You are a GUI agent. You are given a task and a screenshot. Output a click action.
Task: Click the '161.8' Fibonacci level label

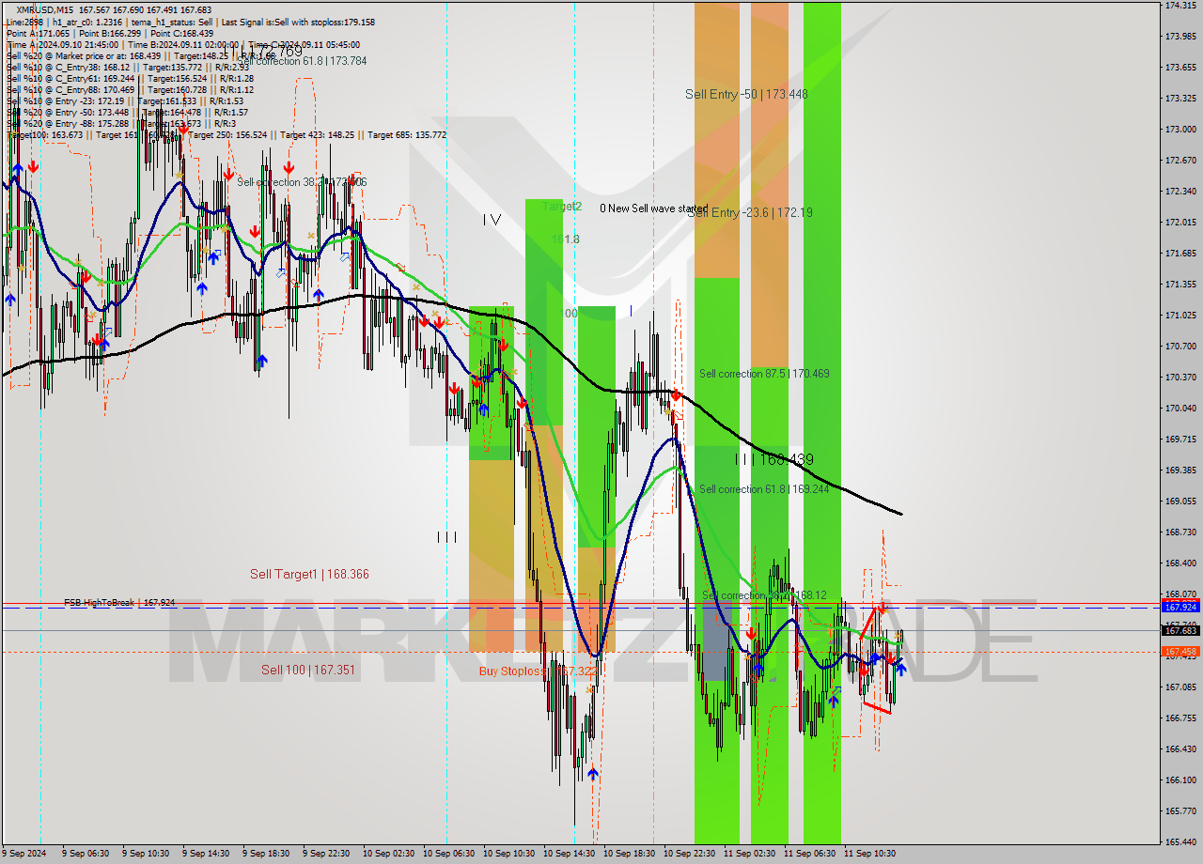pos(565,239)
